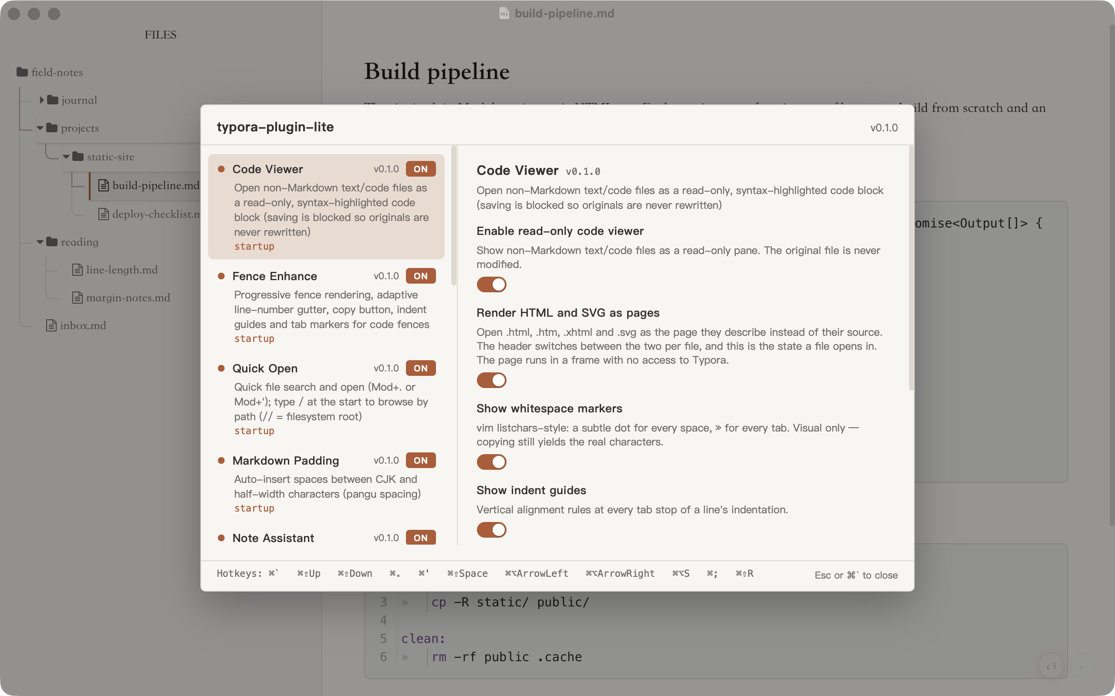Turn off Markdown Padding plugin ON badge
The image size is (1115, 696).
[420, 460]
